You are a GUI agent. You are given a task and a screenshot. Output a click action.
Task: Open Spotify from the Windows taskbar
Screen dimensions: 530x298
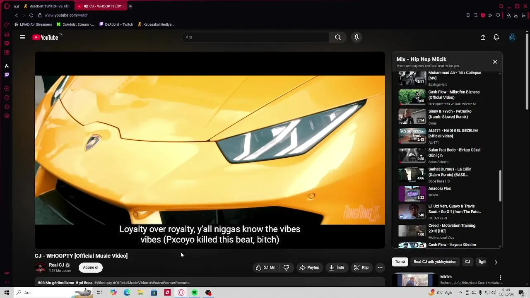[x=195, y=293]
